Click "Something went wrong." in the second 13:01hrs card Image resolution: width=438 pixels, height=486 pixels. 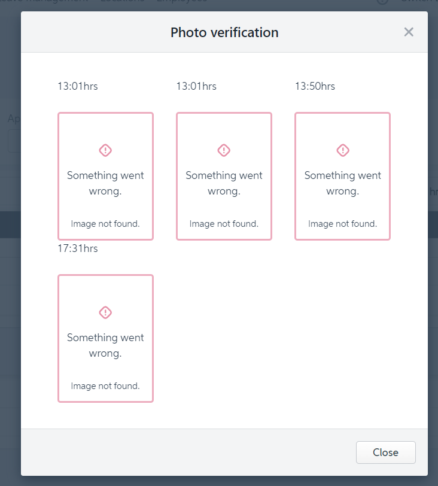[x=224, y=183]
